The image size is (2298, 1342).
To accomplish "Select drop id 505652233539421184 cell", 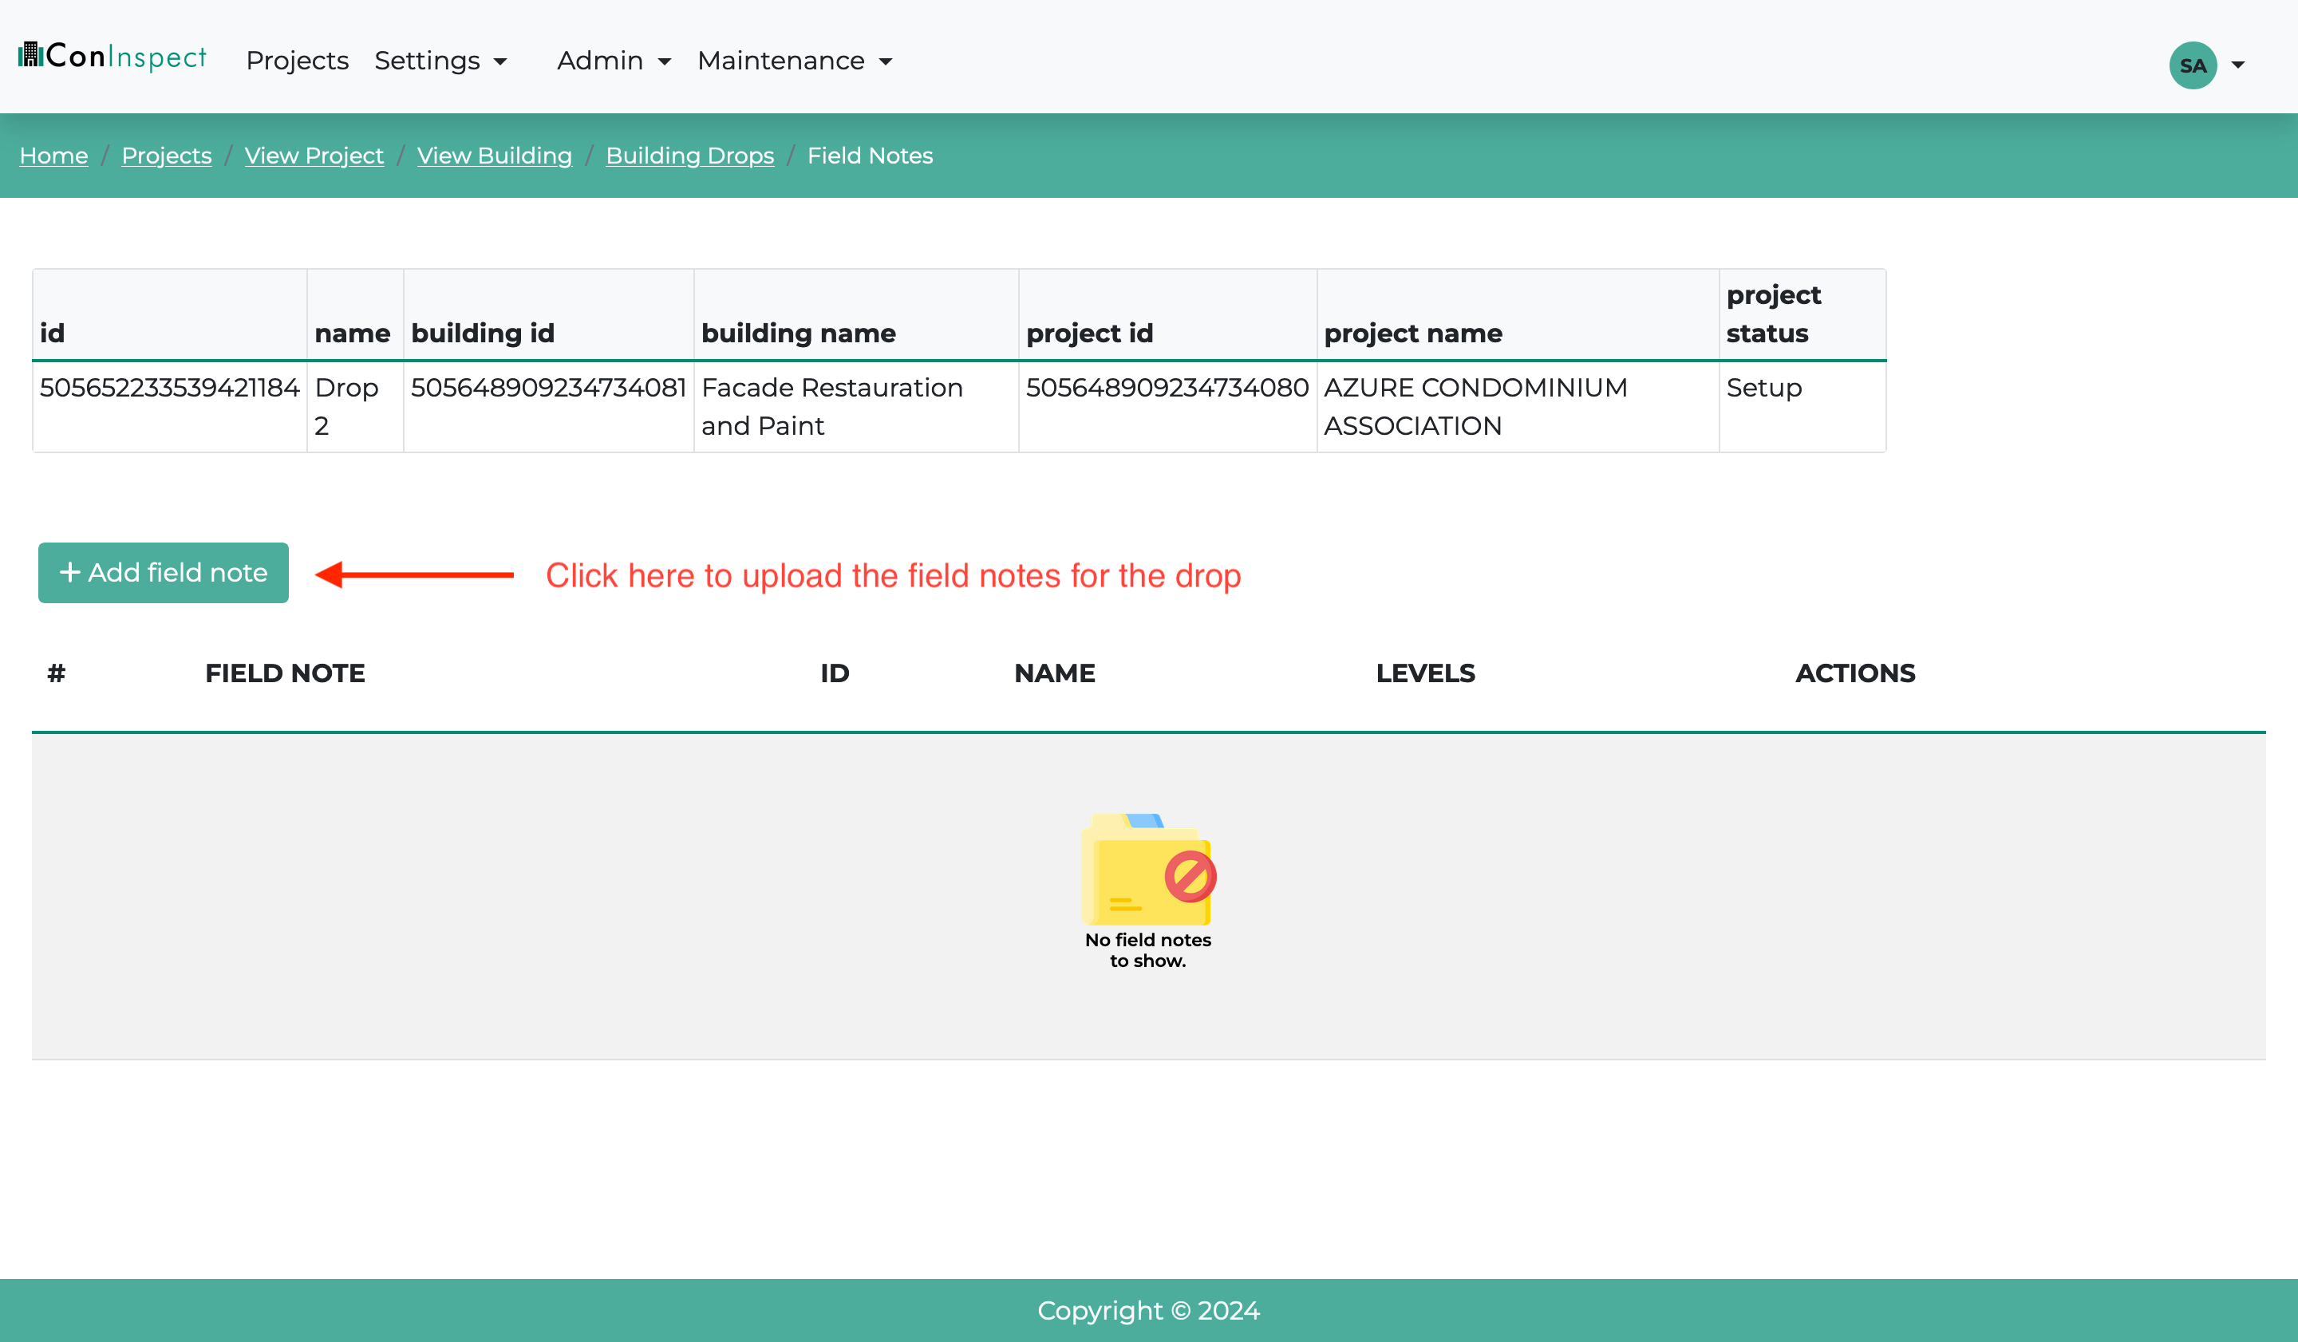I will click(170, 407).
